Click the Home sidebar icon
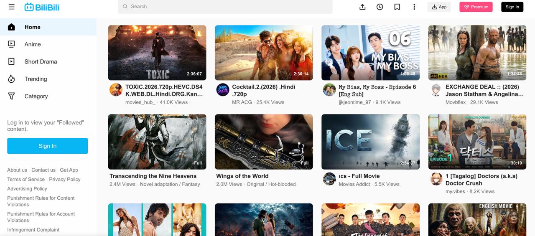Image resolution: width=535 pixels, height=236 pixels. click(x=11, y=27)
